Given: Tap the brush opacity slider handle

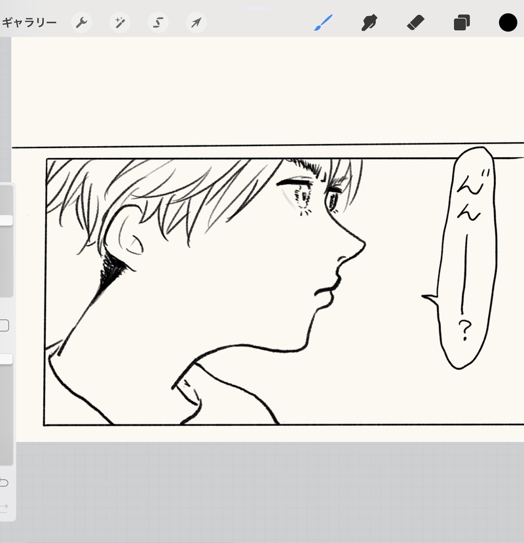Looking at the screenshot, I should pos(6,359).
